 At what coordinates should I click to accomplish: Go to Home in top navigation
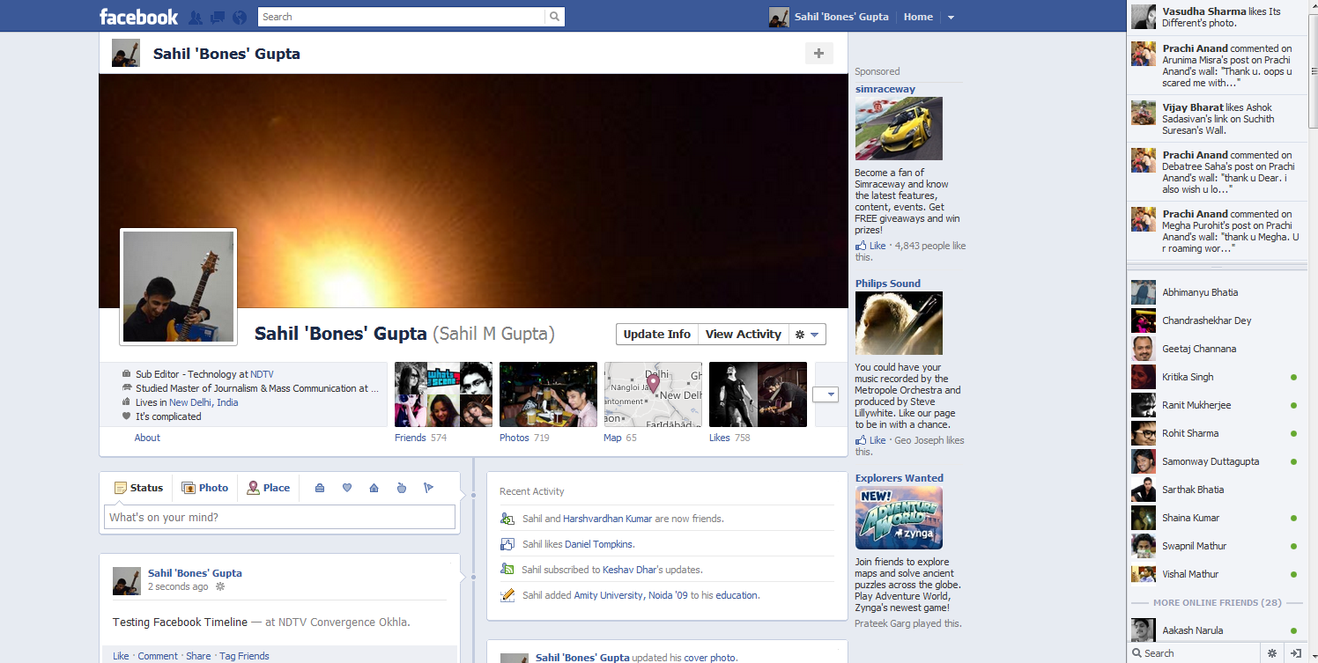click(x=918, y=17)
